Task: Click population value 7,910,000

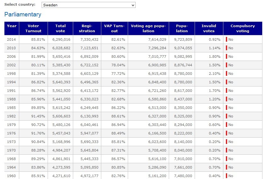Action: (x=183, y=159)
